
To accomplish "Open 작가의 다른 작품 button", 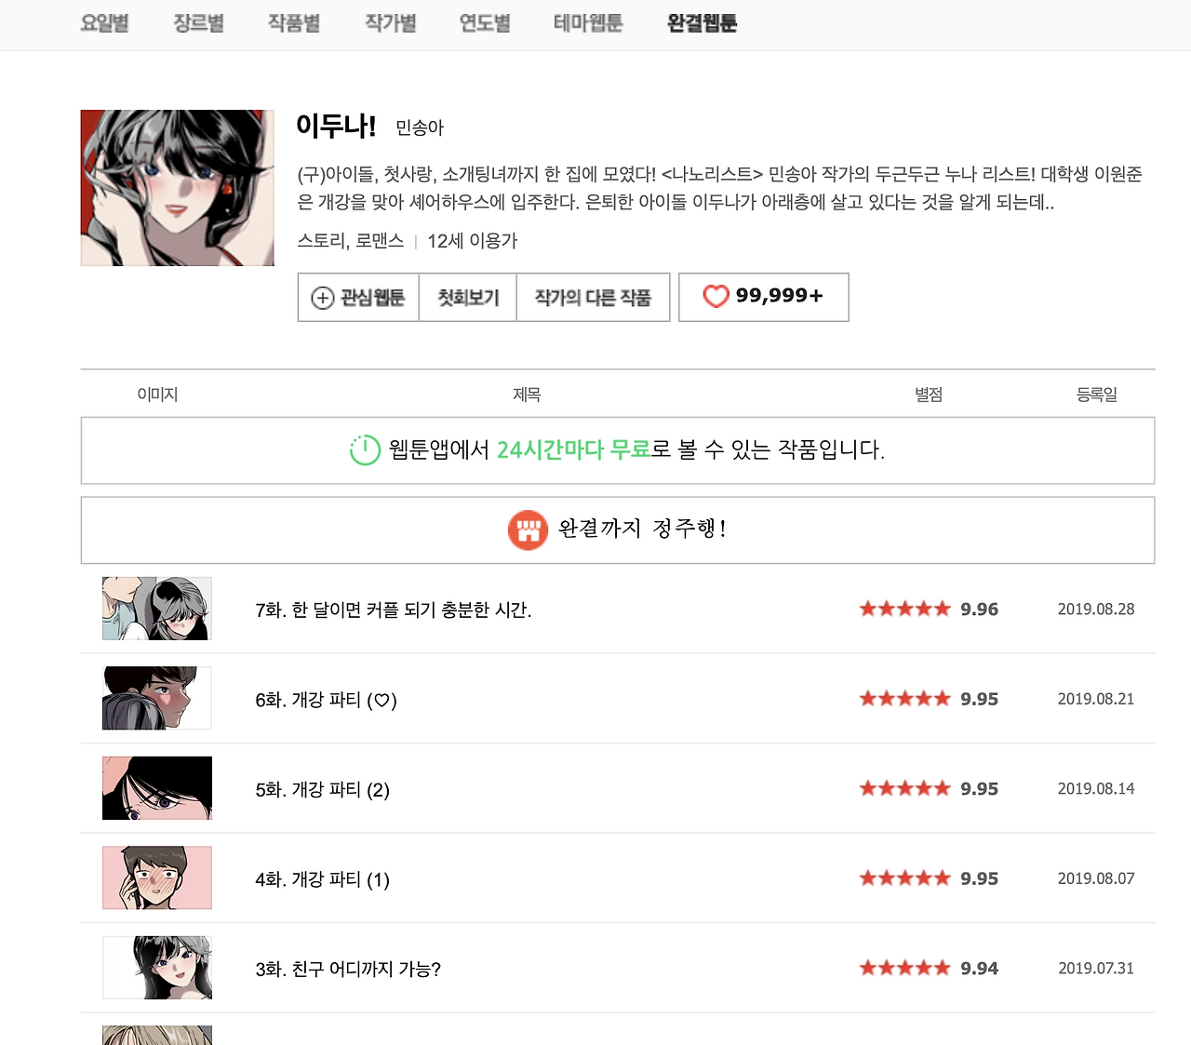I will pyautogui.click(x=593, y=298).
